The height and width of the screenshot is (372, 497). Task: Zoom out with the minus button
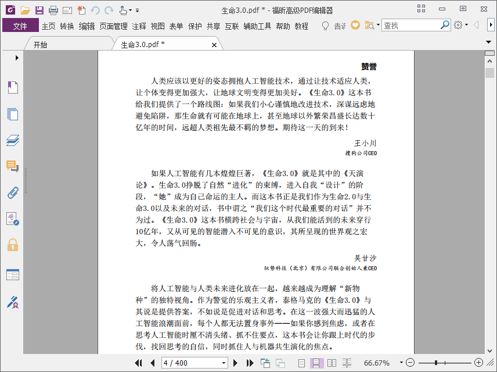coord(410,363)
